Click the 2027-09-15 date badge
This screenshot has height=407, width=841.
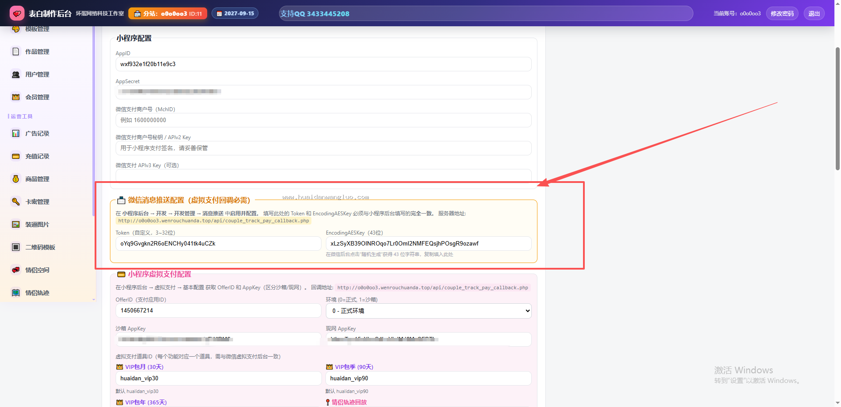click(x=235, y=14)
